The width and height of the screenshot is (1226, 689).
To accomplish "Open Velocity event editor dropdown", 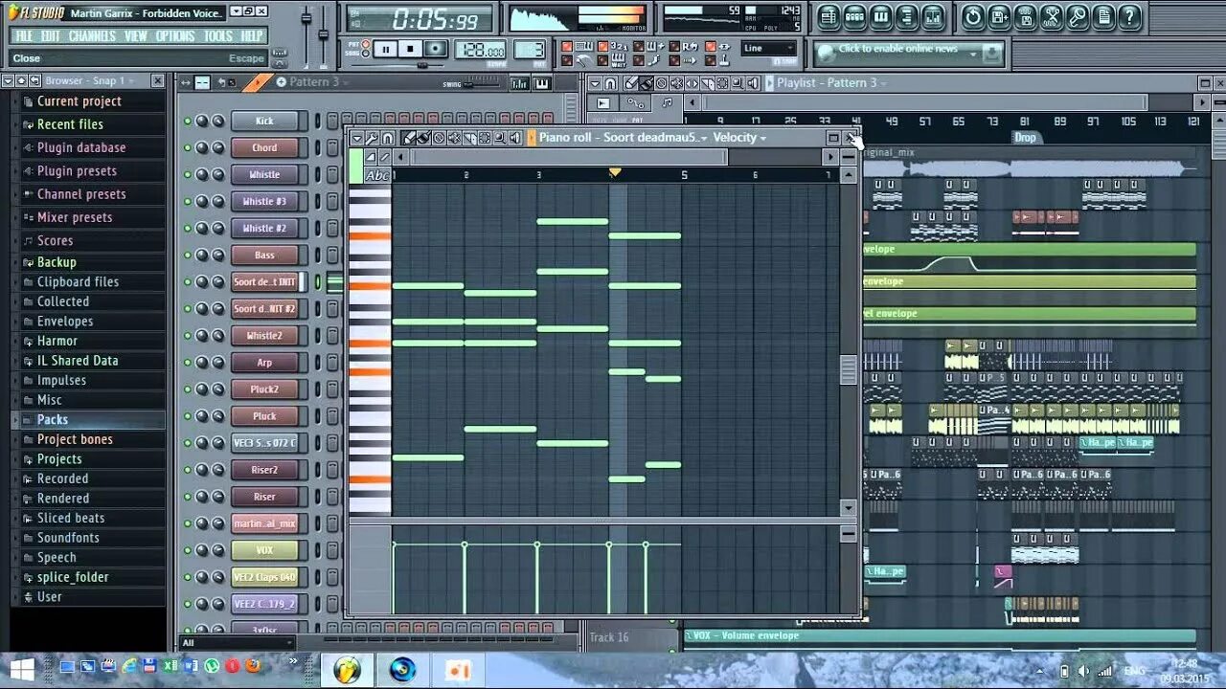I will pyautogui.click(x=739, y=138).
